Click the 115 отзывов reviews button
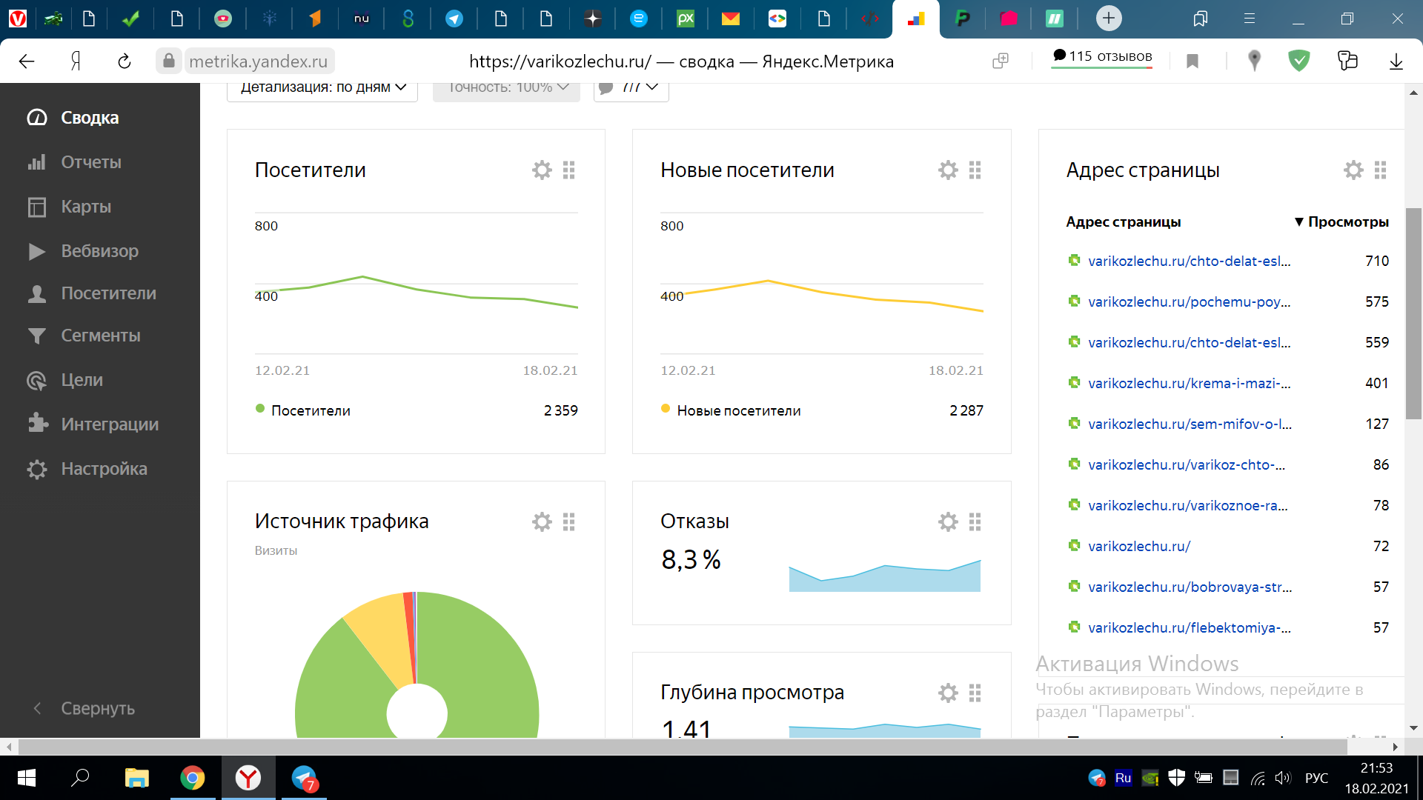Viewport: 1423px width, 800px height. (x=1101, y=56)
